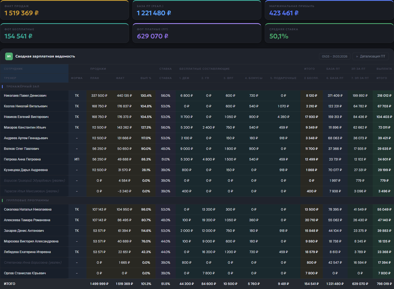
Task: Open dismissed employee Тарасов Илья Максимович
Action: pos(31,191)
